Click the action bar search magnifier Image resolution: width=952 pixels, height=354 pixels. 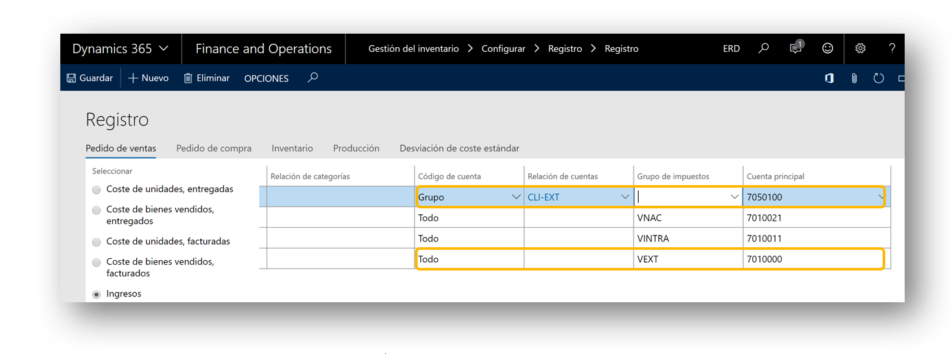click(x=313, y=78)
